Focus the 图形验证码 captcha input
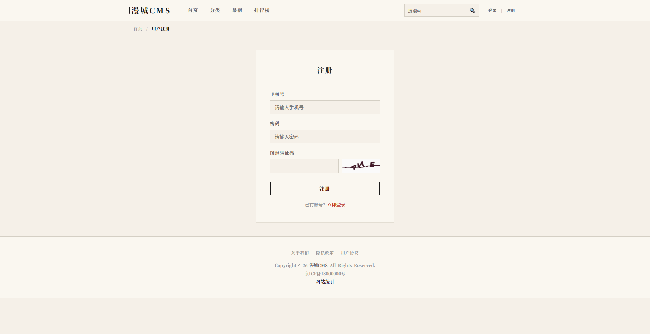The width and height of the screenshot is (650, 334). click(x=304, y=166)
